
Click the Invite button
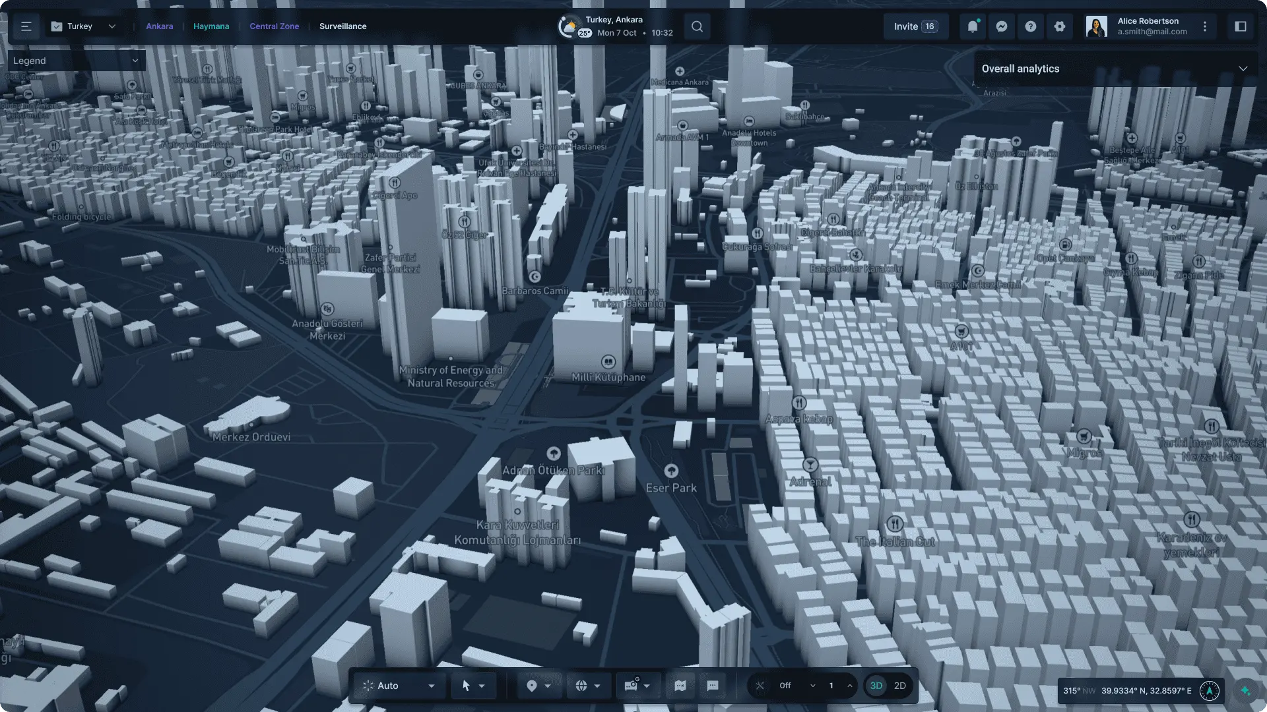tap(915, 26)
